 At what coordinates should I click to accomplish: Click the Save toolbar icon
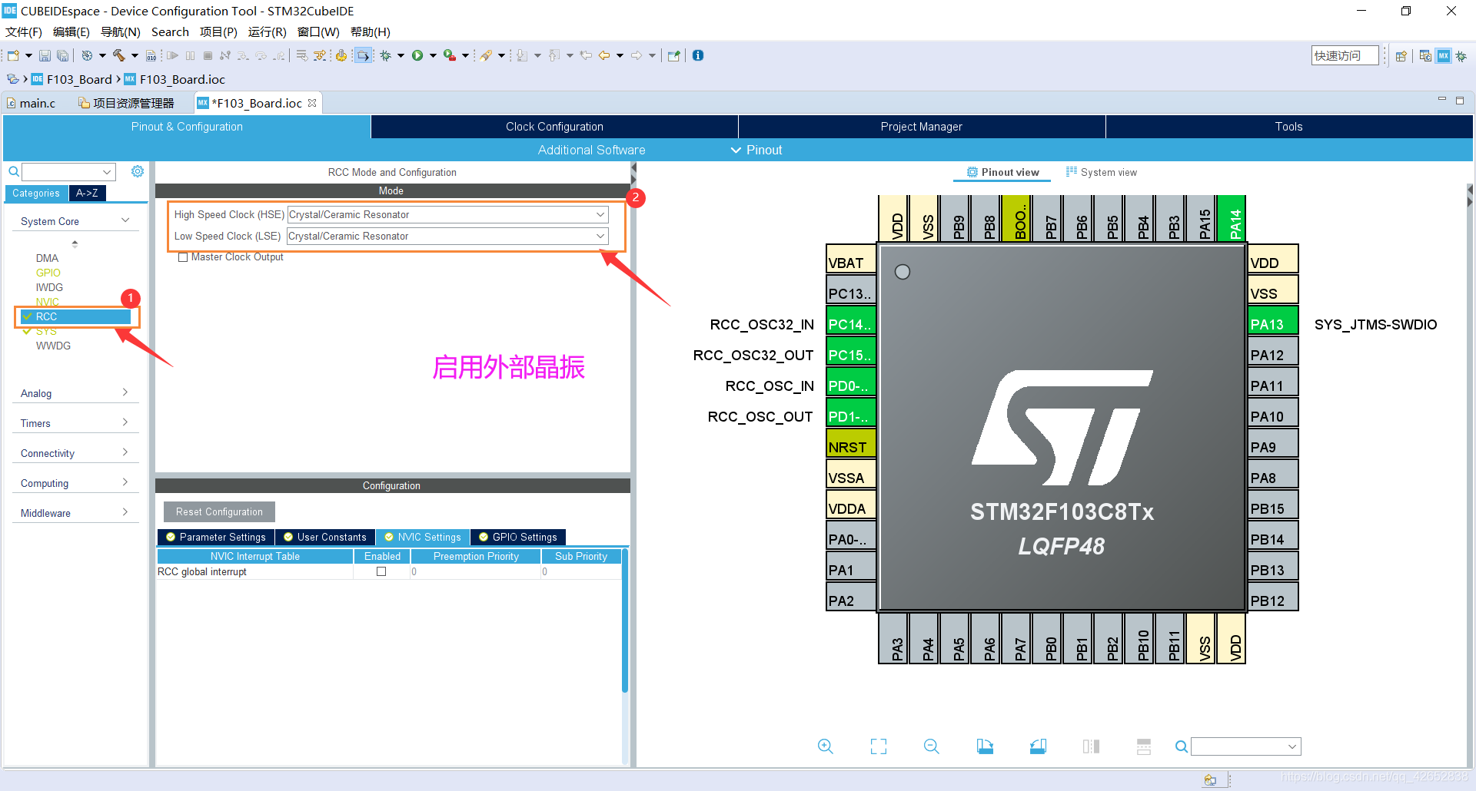pyautogui.click(x=45, y=55)
